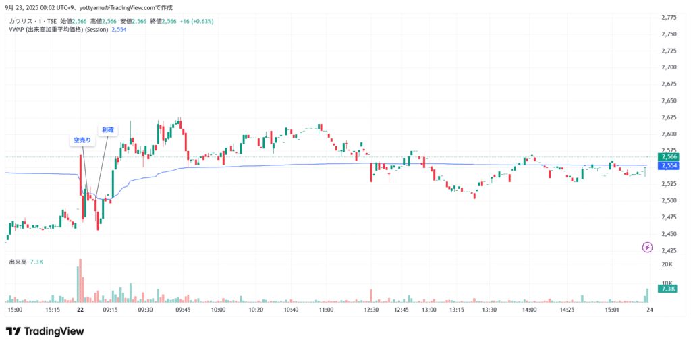The height and width of the screenshot is (346, 691).
Task: Select the 利確 annotation label
Action: [x=108, y=129]
